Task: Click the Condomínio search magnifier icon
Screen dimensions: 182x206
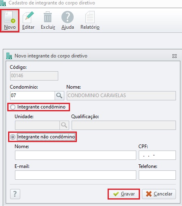Action: tap(59, 96)
